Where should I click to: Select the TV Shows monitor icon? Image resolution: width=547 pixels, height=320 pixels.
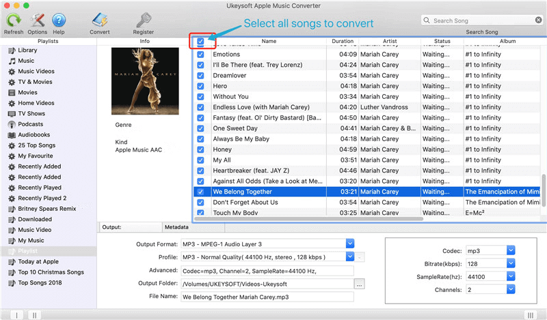(x=12, y=114)
